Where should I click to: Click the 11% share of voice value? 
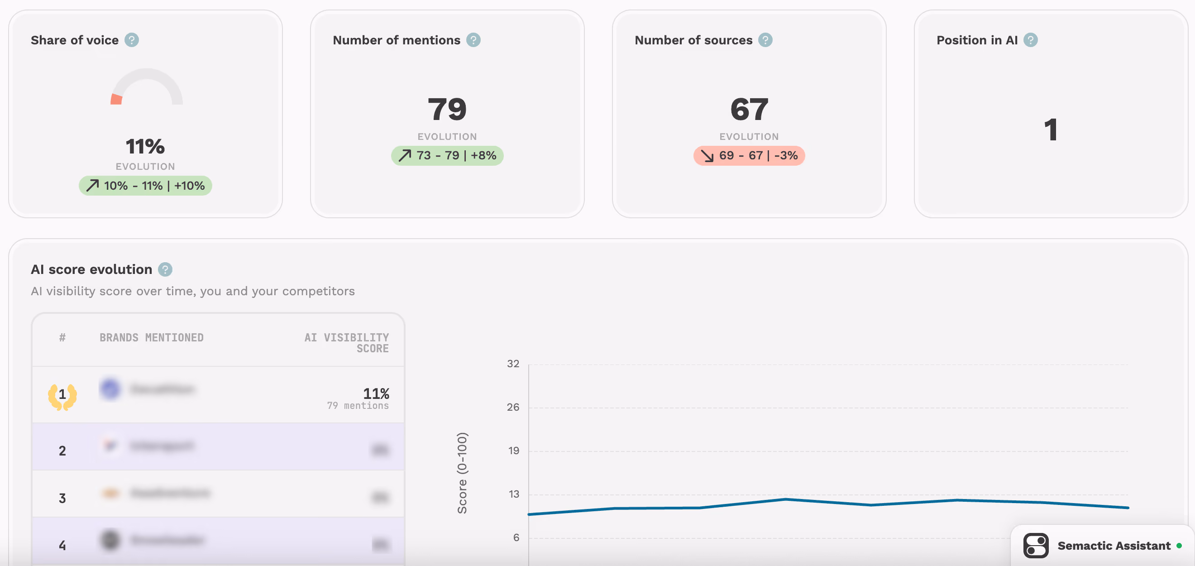[145, 147]
